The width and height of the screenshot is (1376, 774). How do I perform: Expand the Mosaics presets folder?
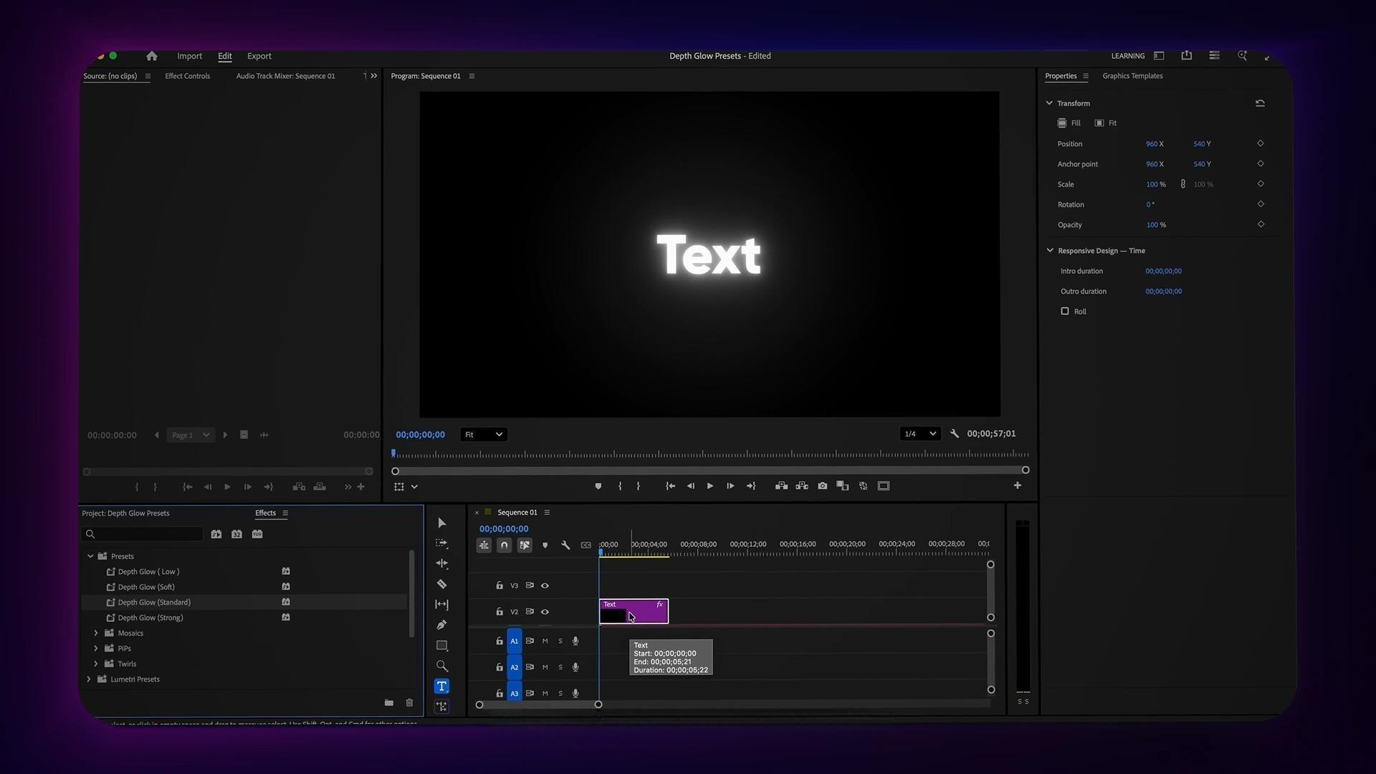click(x=96, y=633)
